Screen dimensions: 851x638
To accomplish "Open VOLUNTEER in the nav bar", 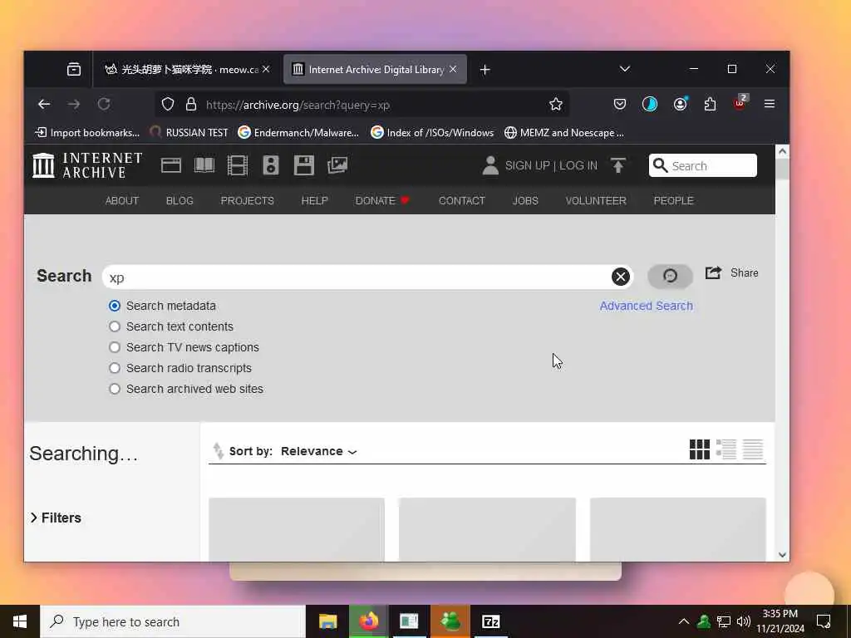I will [596, 201].
